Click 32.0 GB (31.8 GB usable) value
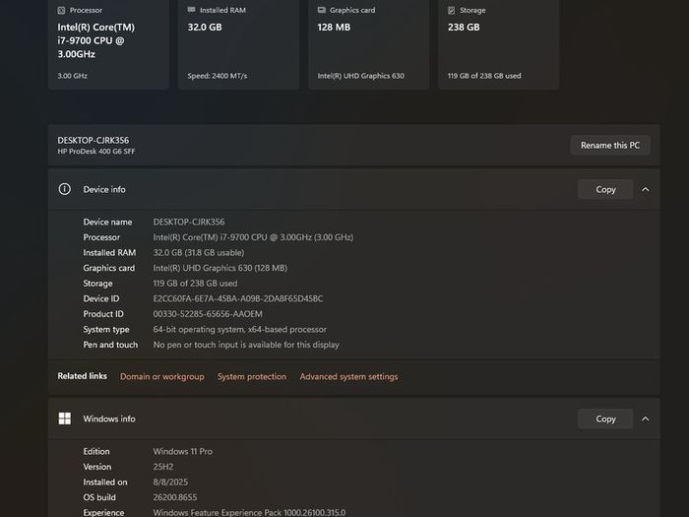 [199, 253]
